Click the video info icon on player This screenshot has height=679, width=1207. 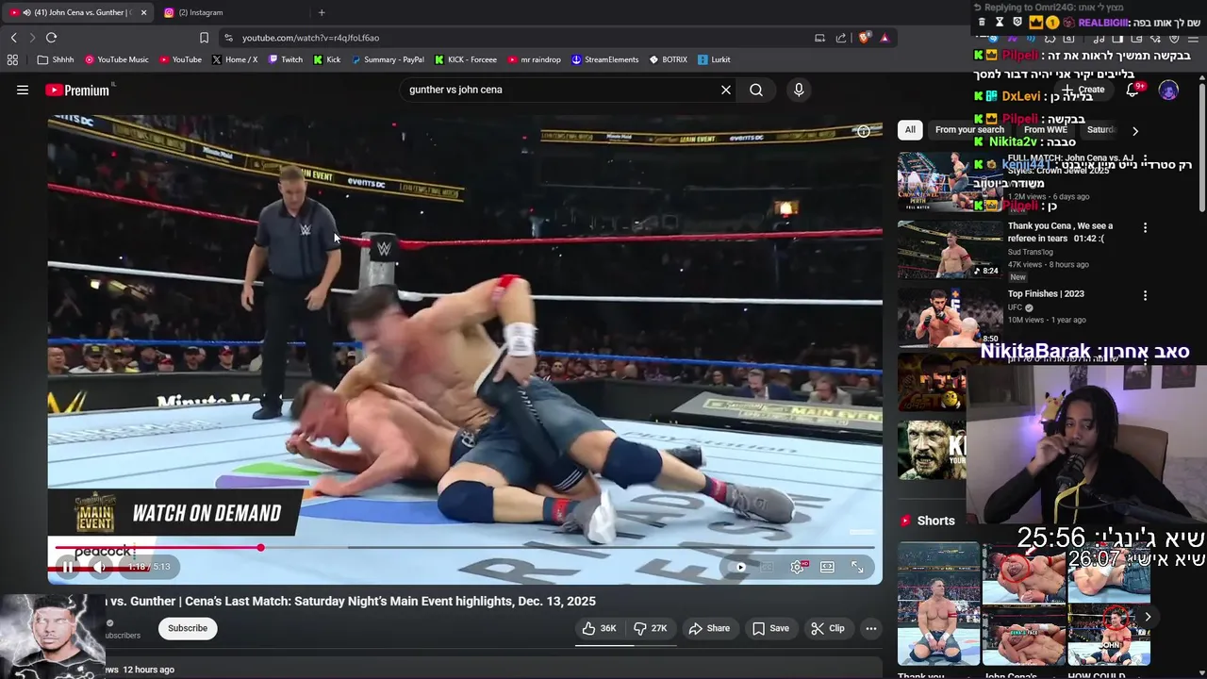(863, 132)
